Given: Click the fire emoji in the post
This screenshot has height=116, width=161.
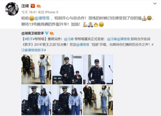Looking at the screenshot, I should click(96, 25).
